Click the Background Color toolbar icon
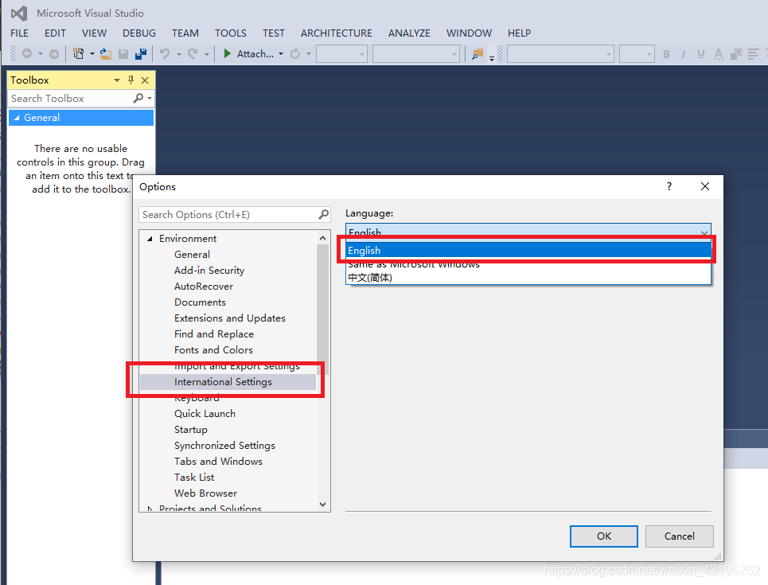The height and width of the screenshot is (585, 768). click(x=735, y=54)
